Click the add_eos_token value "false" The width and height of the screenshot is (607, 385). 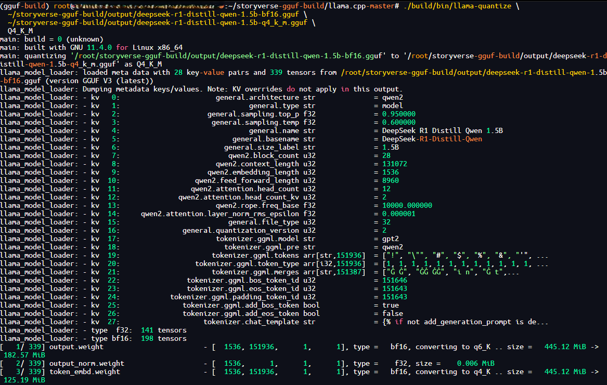point(393,313)
